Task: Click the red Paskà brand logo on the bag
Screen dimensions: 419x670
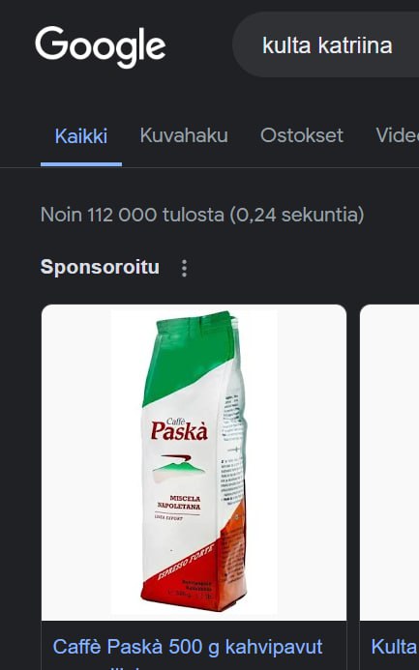Action: (x=179, y=431)
